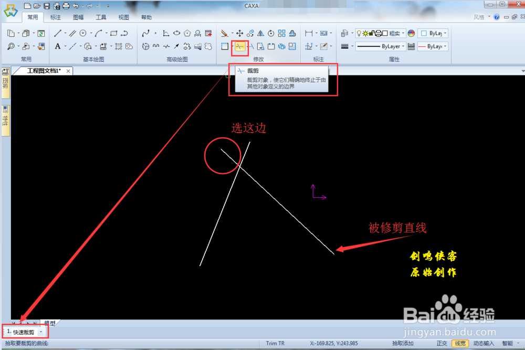Toggle the layer lightbulb visibility icon

point(359,33)
